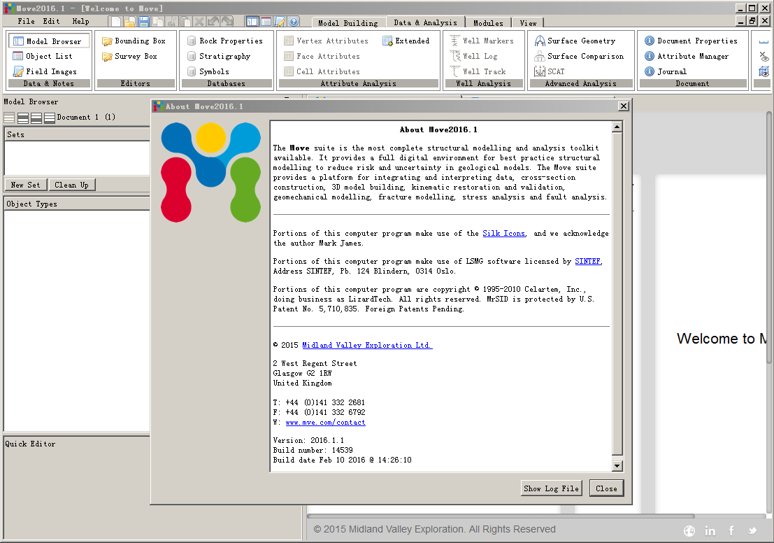The image size is (774, 543).
Task: Restore down the inner document window
Action: tap(752, 21)
